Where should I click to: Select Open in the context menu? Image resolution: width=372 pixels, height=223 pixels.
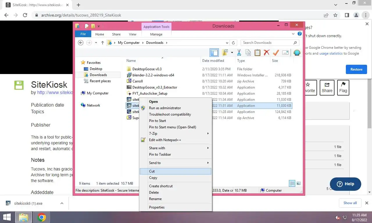point(176,102)
